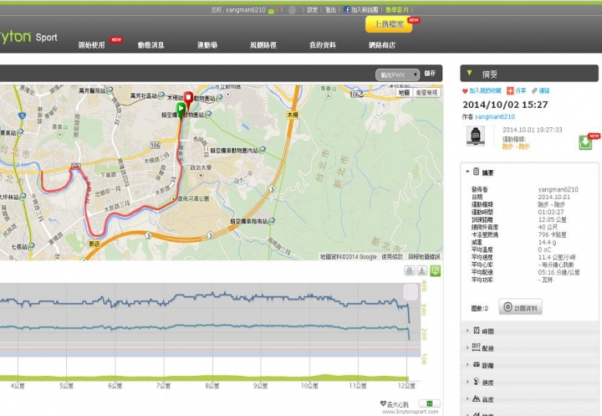Click the green download icon with NEW badge
Viewport: 602px width, 416px height.
[x=585, y=142]
